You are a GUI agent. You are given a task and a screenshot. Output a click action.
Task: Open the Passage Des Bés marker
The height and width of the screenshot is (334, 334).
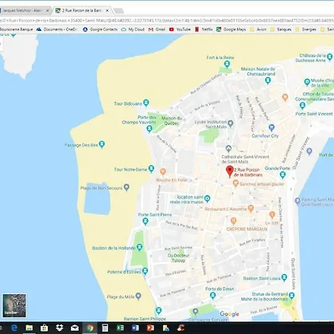coord(102,145)
